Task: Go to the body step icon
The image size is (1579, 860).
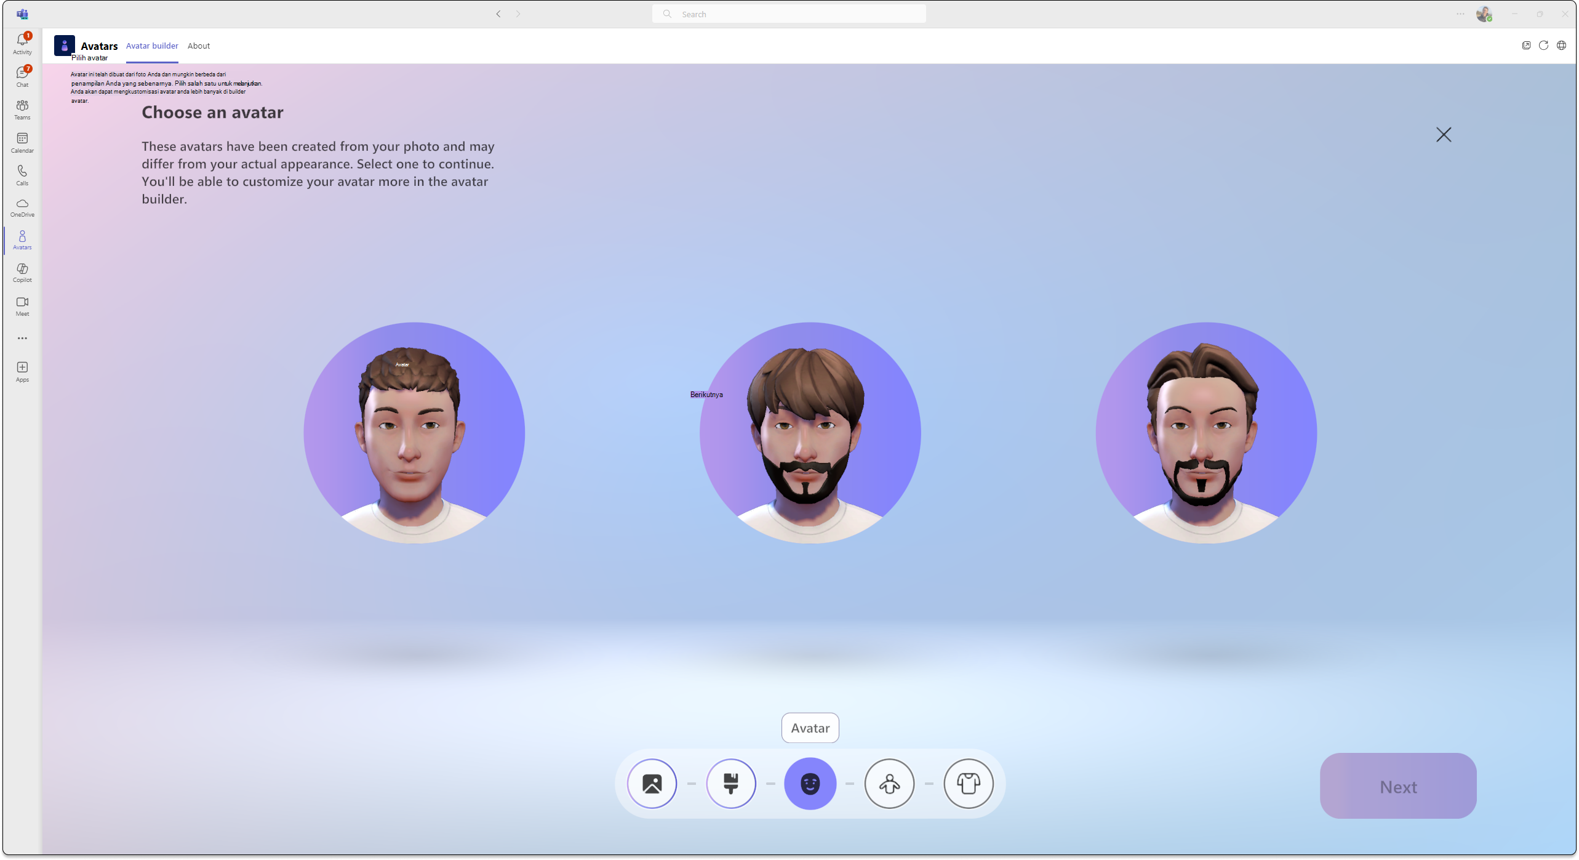Action: (x=889, y=784)
